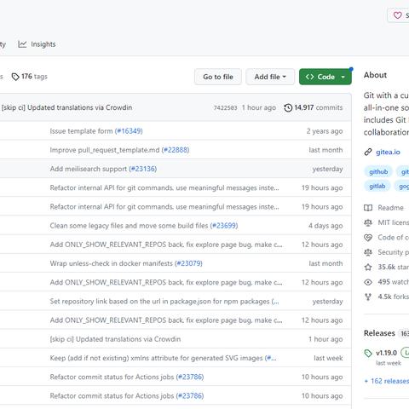Image resolution: width=409 pixels, height=409 pixels.
Task: Click the Go to file button
Action: point(218,77)
